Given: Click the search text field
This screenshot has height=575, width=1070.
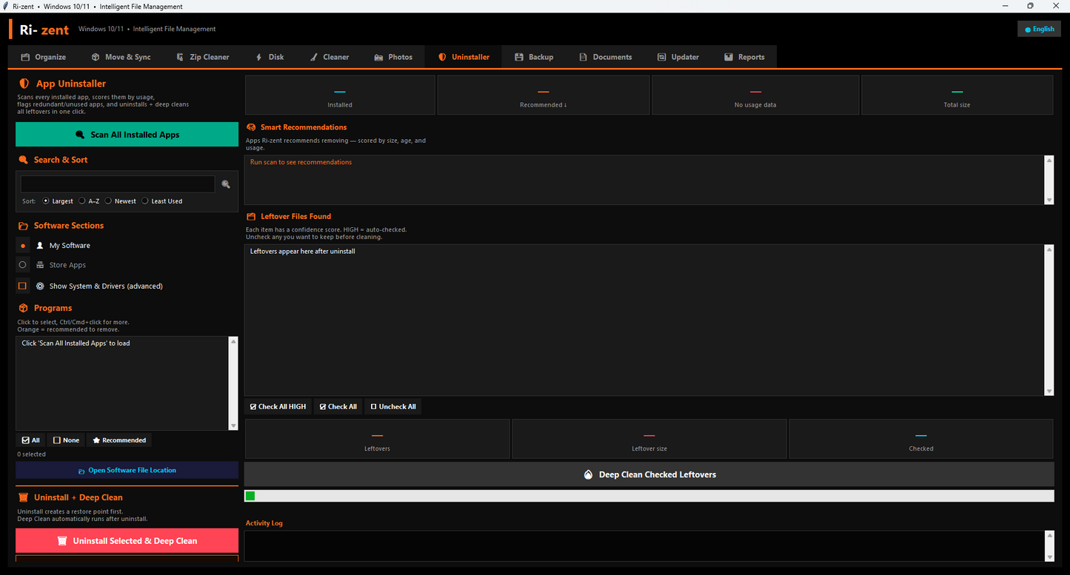Looking at the screenshot, I should pos(118,184).
